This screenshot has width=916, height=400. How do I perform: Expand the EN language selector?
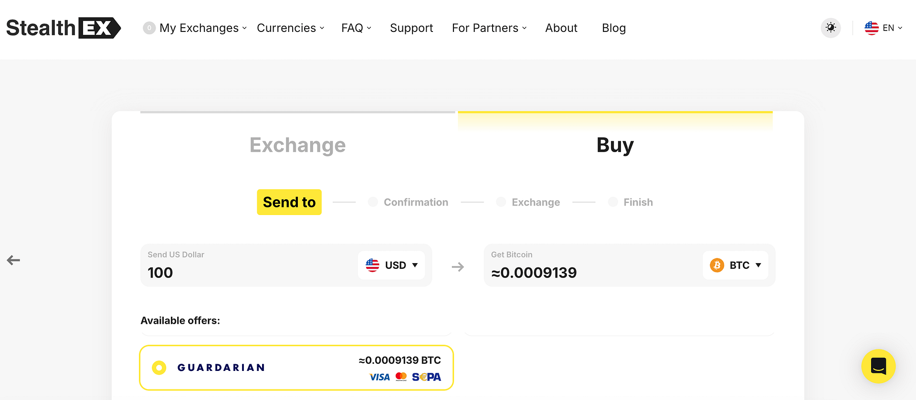884,28
